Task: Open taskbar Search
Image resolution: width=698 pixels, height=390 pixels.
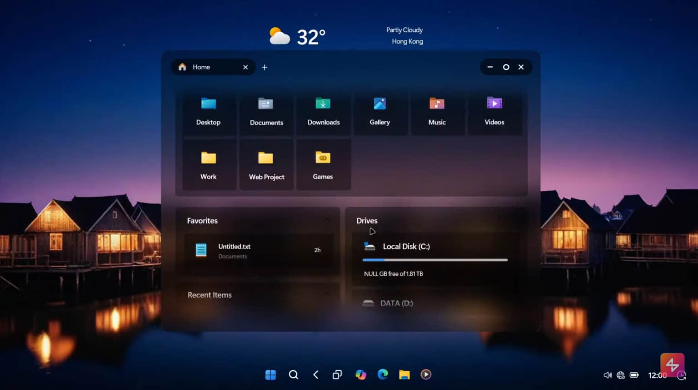Action: point(294,375)
